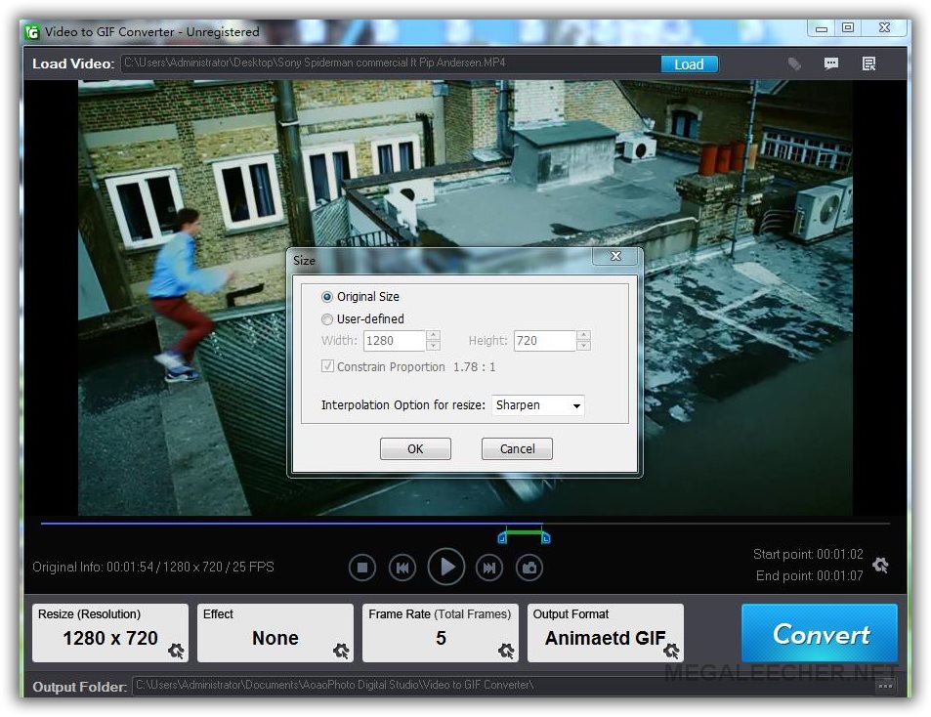
Task: Increase the Height value stepper
Action: 583,335
